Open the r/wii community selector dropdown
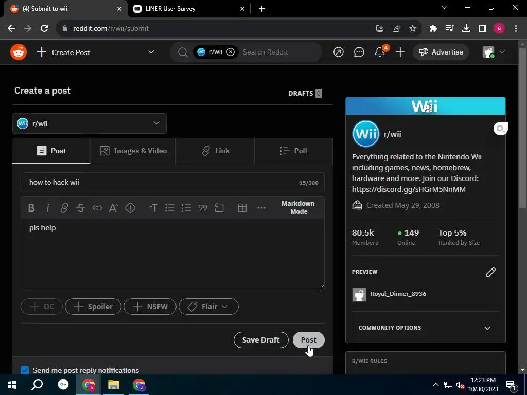This screenshot has width=527, height=395. tap(90, 123)
